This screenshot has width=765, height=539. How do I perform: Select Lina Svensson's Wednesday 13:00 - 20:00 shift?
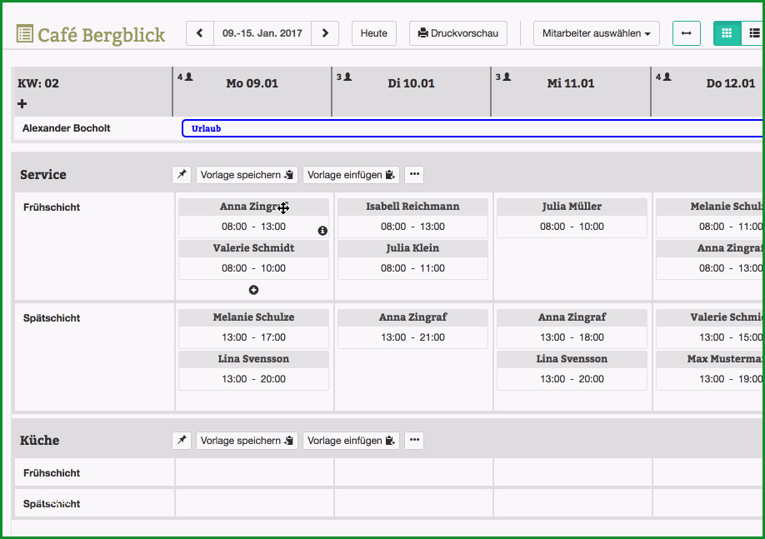click(x=572, y=370)
